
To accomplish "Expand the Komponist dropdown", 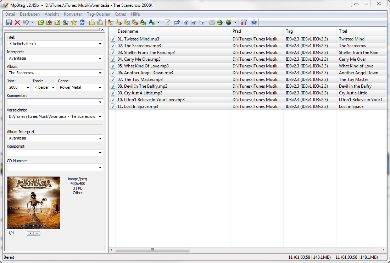I will click(x=100, y=153).
